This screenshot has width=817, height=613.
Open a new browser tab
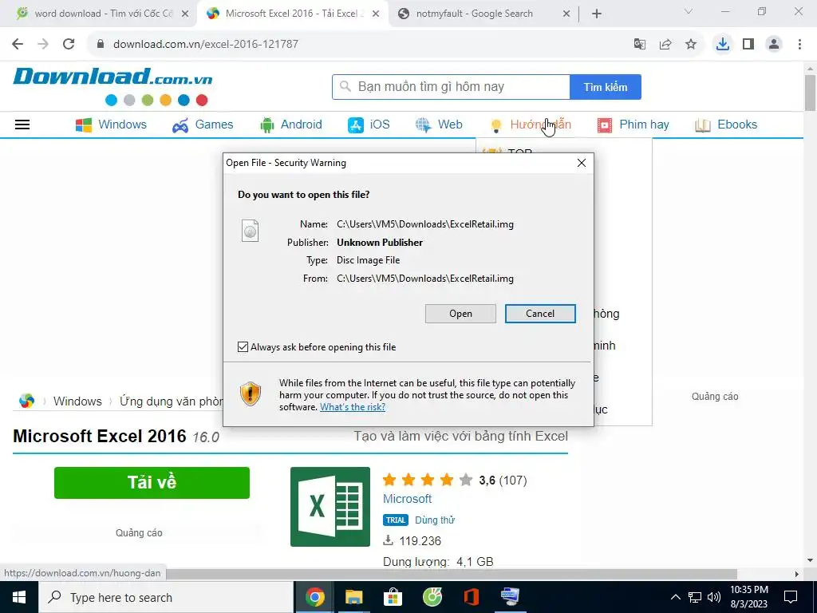click(x=597, y=14)
